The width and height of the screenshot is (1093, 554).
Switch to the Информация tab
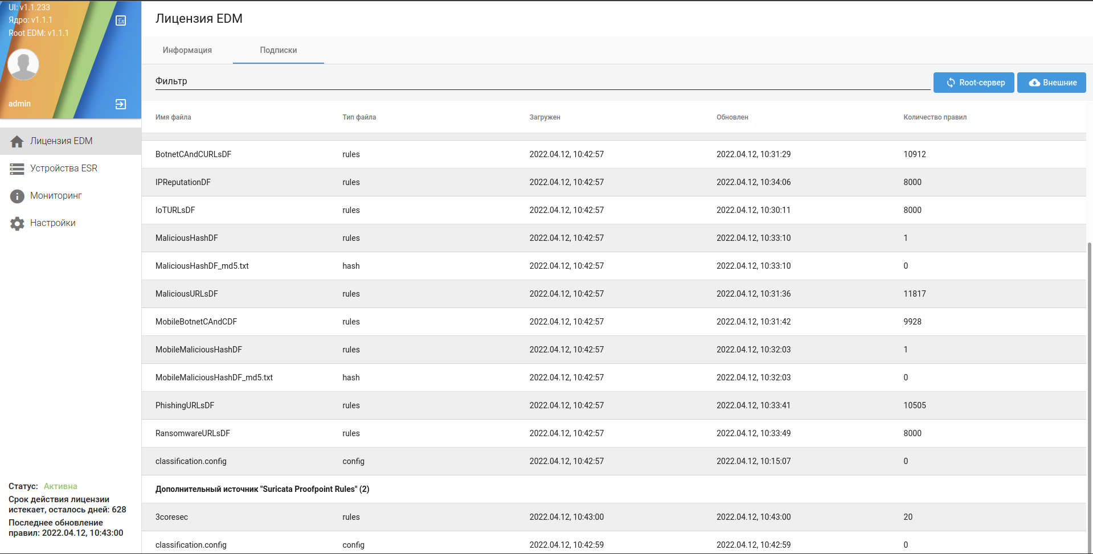(187, 50)
